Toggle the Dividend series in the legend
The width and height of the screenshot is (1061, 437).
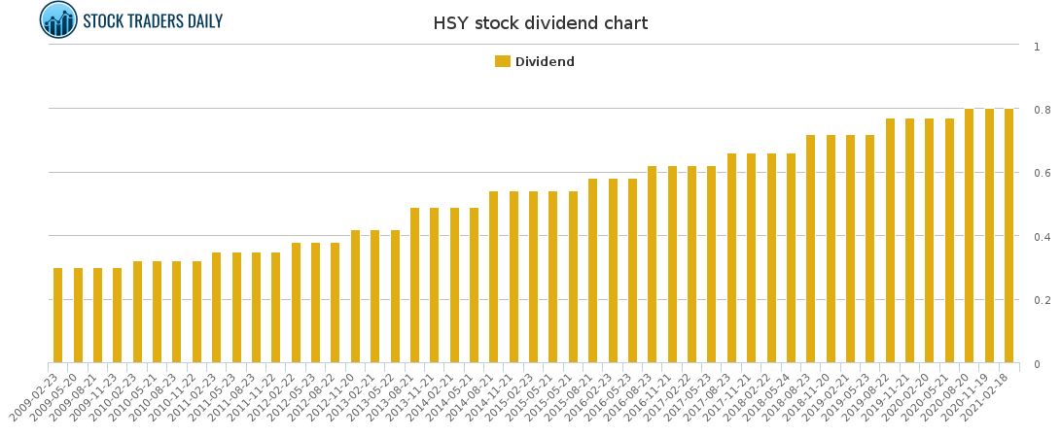(x=535, y=61)
